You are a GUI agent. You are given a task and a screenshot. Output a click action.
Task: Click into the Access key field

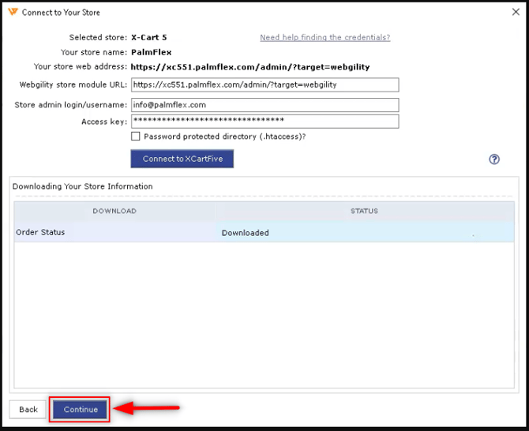(x=264, y=121)
